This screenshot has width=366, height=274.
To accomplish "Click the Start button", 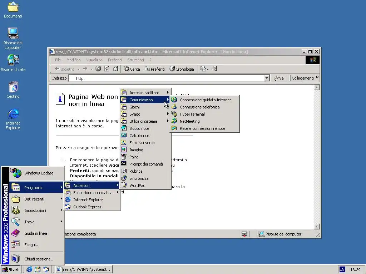I will [x=11, y=270].
